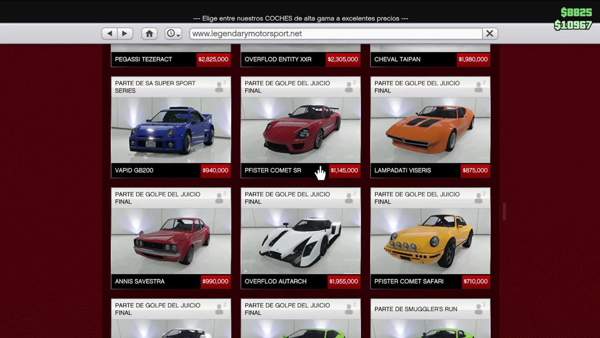Click the seats icon on Overflod Autarch card
The image size is (600, 338).
click(350, 198)
